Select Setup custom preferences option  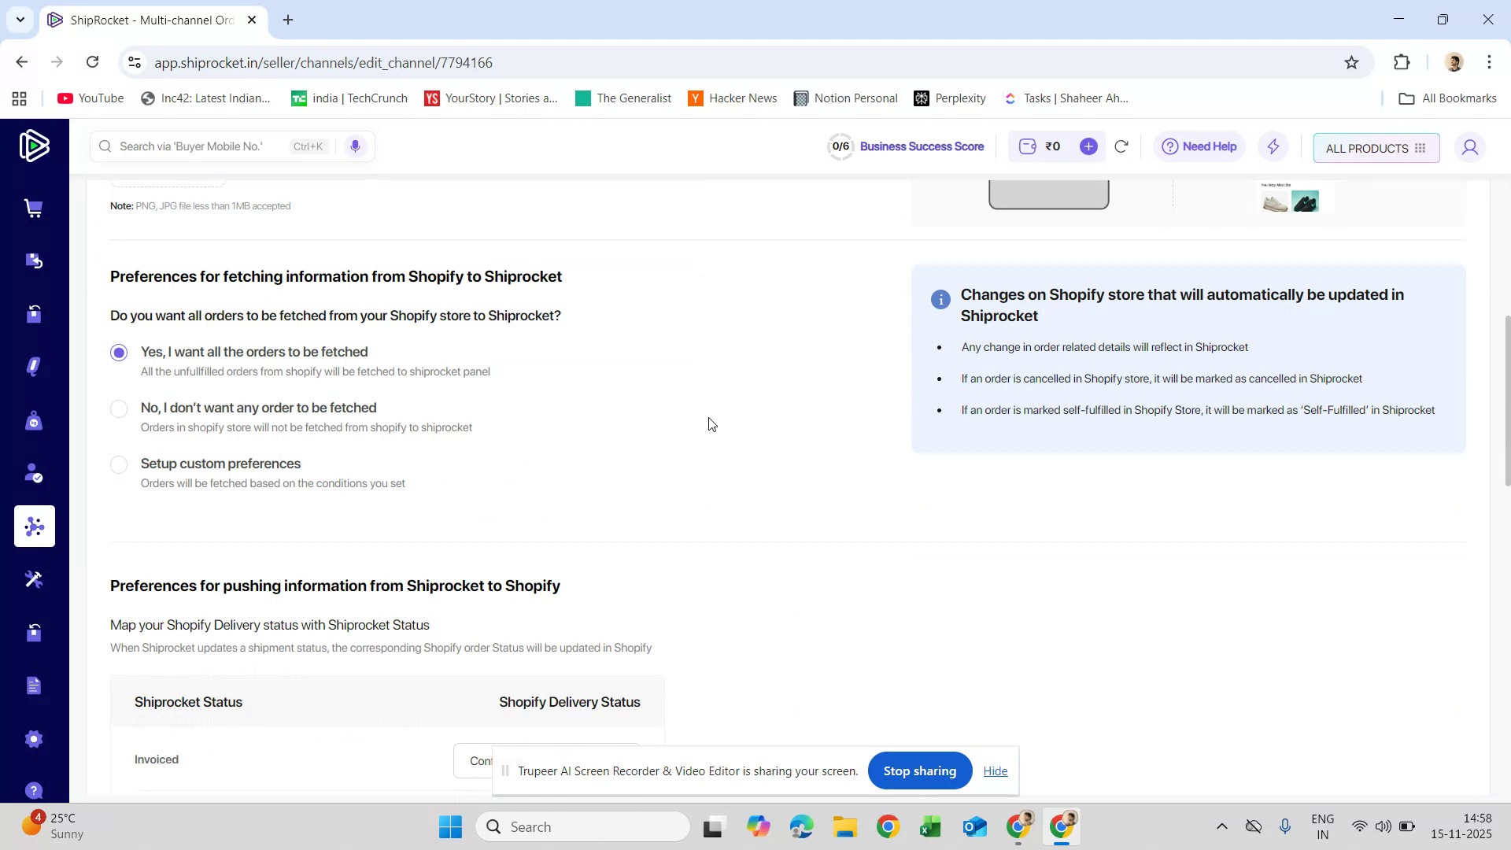(119, 464)
